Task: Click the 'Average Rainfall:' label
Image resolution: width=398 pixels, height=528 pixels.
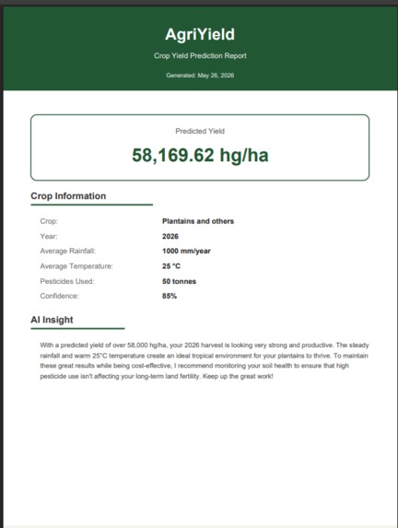Action: [67, 252]
